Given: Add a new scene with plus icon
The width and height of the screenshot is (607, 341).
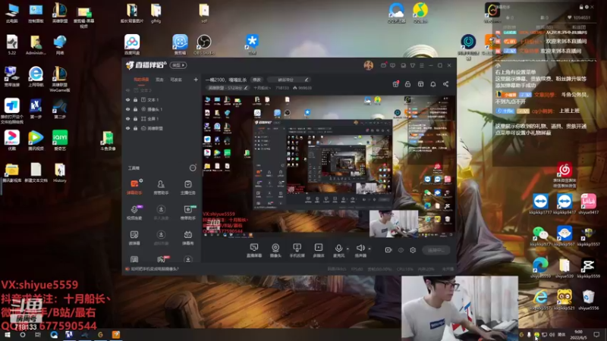Looking at the screenshot, I should click(196, 80).
